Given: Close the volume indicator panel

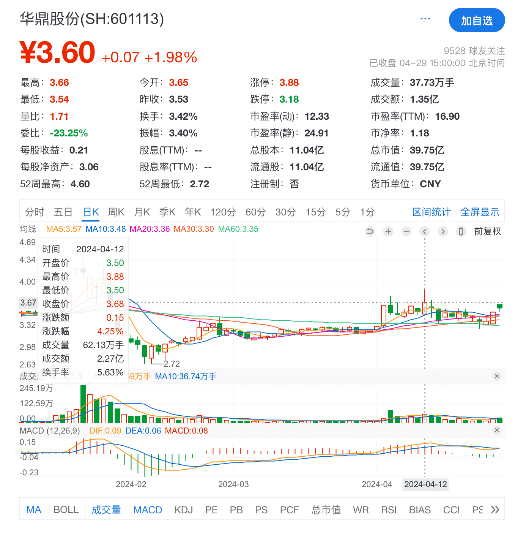Looking at the screenshot, I should click(497, 376).
